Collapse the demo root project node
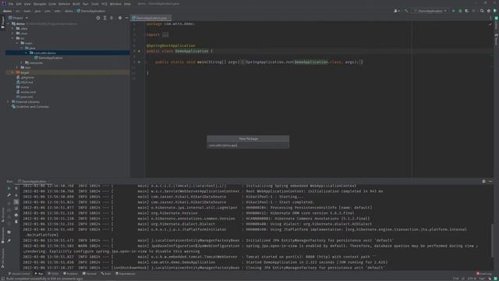 (x=9, y=23)
